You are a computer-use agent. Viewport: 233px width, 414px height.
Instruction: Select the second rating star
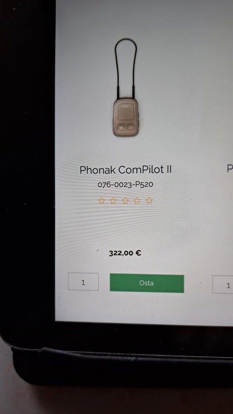pos(113,200)
